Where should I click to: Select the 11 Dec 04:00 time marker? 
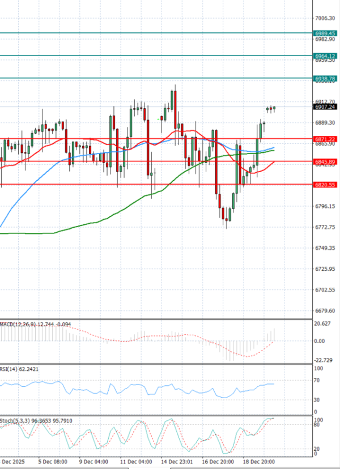137,462
